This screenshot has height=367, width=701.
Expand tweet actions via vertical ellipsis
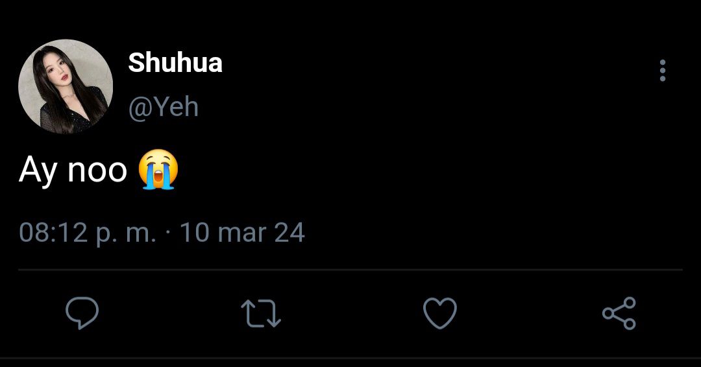click(x=663, y=71)
